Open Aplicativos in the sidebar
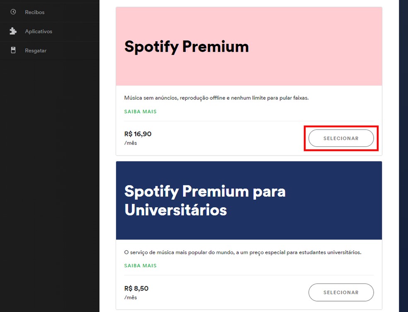The height and width of the screenshot is (312, 408). point(38,31)
